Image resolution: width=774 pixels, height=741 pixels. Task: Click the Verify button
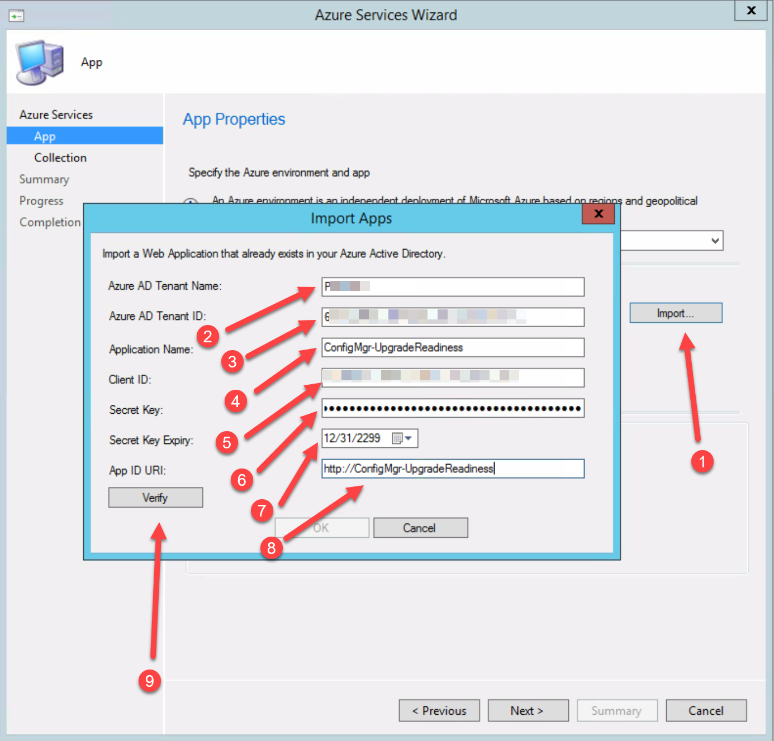coord(155,498)
